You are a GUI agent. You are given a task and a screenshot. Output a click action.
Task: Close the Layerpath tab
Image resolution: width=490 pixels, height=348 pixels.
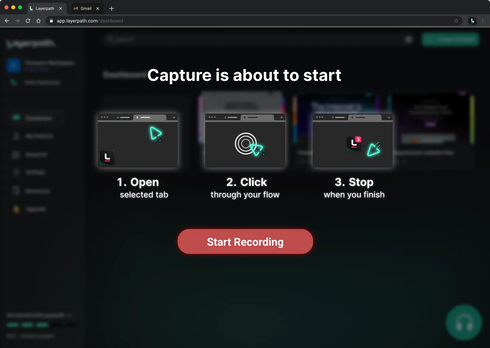[61, 8]
